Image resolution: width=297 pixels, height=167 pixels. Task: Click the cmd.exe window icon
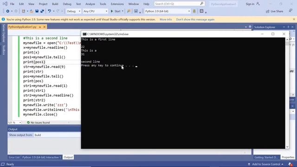[x=84, y=34]
